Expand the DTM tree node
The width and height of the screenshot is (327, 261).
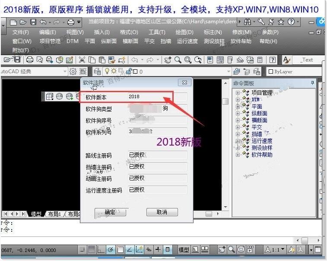238,99
